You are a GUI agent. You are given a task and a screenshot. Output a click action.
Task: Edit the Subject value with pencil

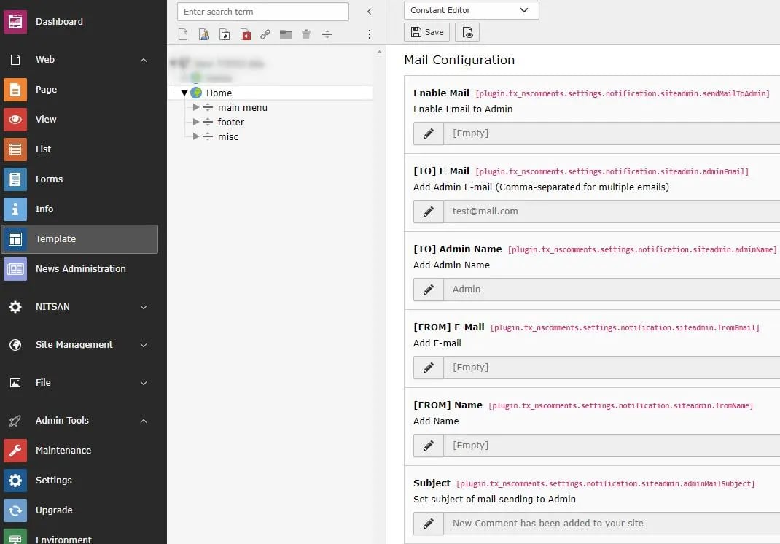pyautogui.click(x=429, y=524)
